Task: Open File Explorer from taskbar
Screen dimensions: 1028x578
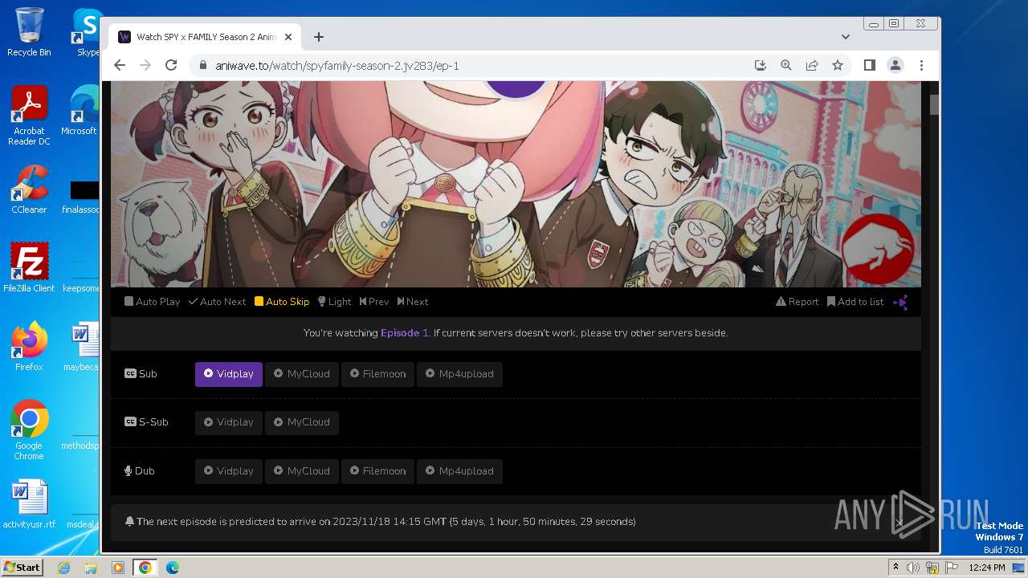Action: click(x=91, y=568)
